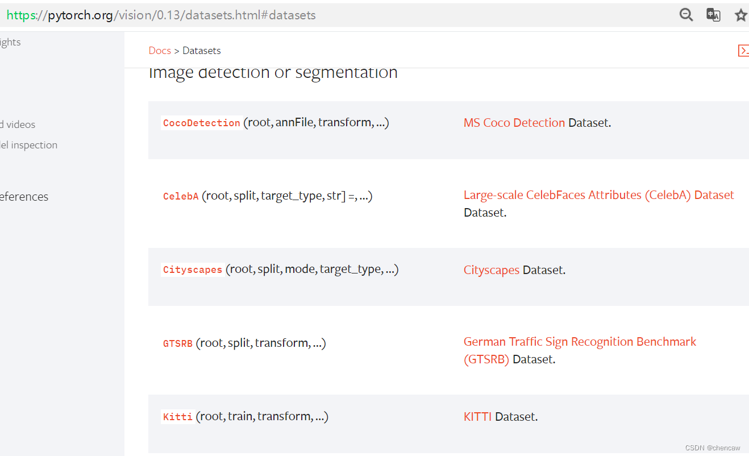The image size is (749, 456).
Task: Select the sidebar item ending in 'ights'
Action: coord(10,42)
